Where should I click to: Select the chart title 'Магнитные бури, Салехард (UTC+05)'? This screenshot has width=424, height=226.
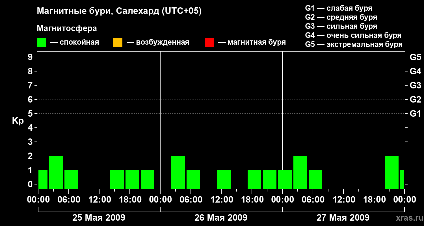(119, 11)
